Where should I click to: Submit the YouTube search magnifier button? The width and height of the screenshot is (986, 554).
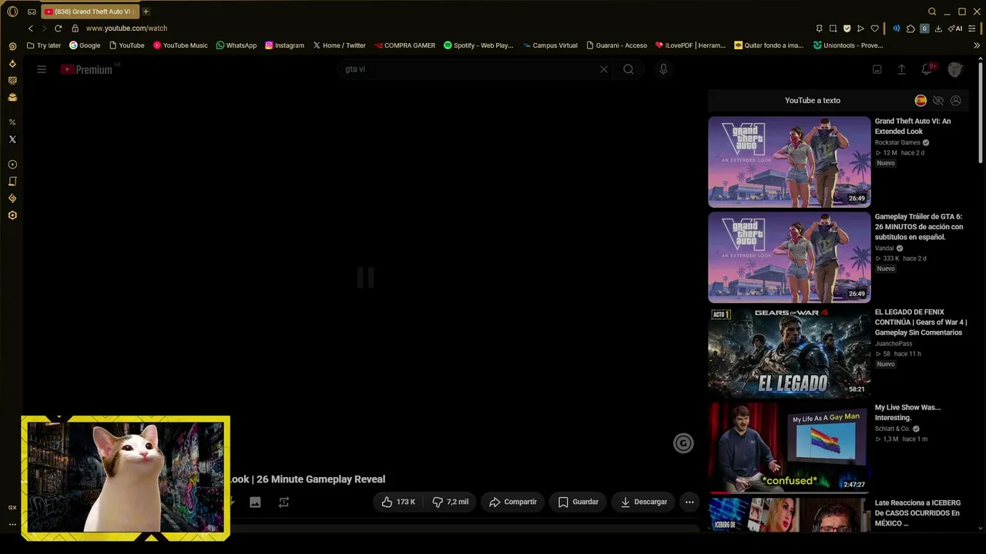pos(629,69)
